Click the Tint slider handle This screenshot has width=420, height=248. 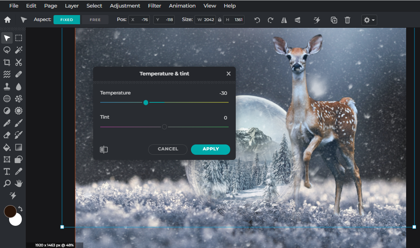tap(164, 127)
